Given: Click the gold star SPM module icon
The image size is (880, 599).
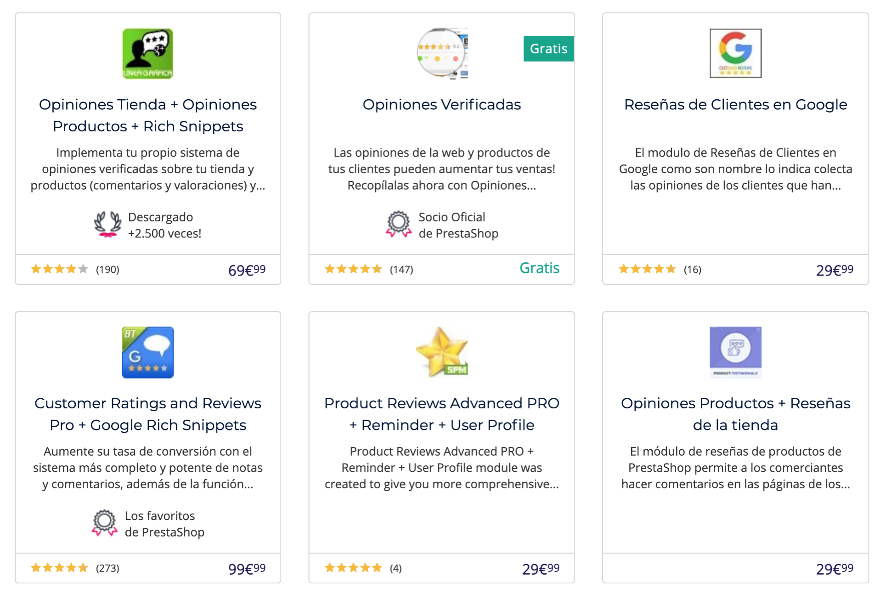Looking at the screenshot, I should point(442,352).
